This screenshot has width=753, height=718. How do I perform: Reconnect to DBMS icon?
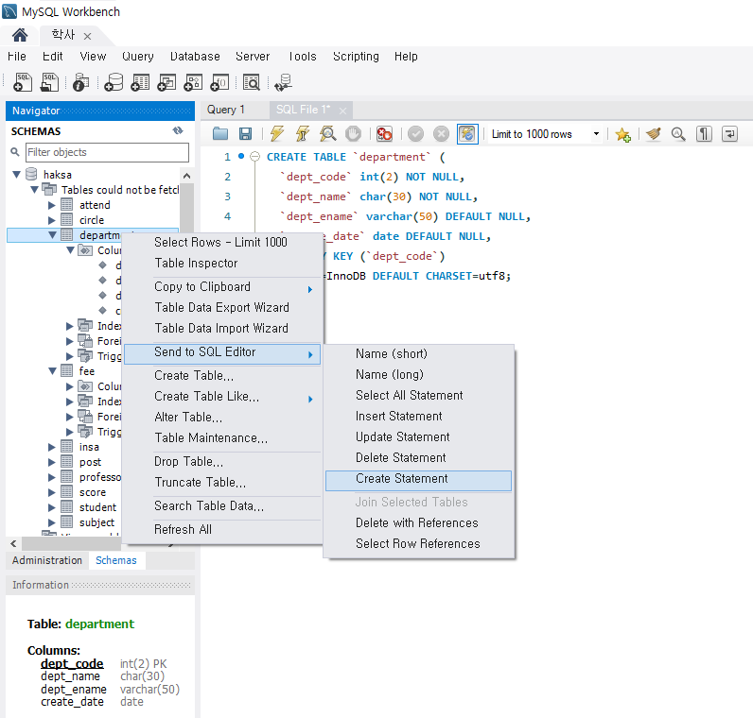[284, 82]
